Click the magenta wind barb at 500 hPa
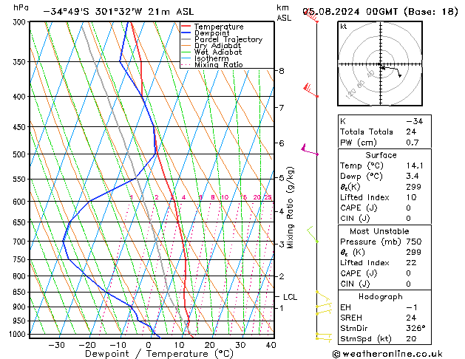This screenshot has width=465, height=359. click(x=309, y=149)
